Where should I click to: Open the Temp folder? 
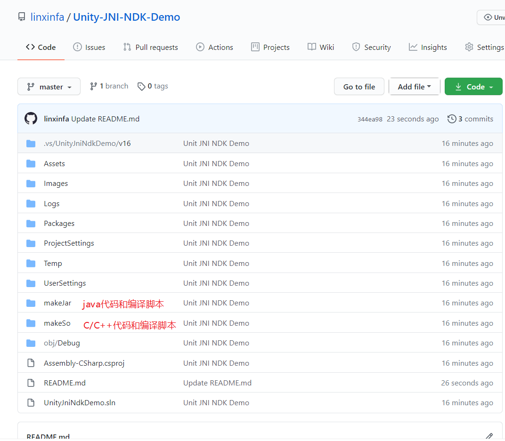click(53, 264)
